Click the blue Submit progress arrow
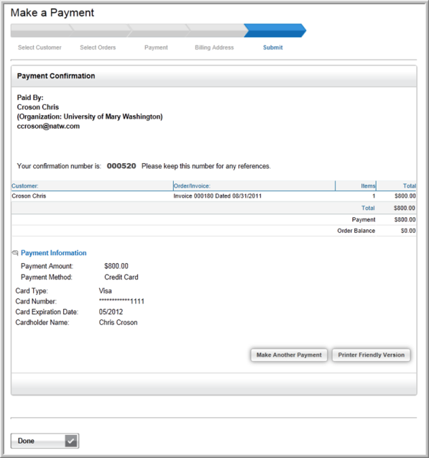Viewport: 429px width, 458px height. click(x=275, y=30)
